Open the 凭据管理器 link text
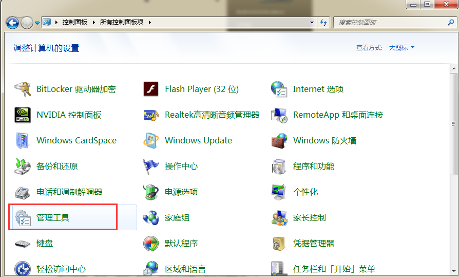This screenshot has width=459, height=277. pyautogui.click(x=314, y=243)
